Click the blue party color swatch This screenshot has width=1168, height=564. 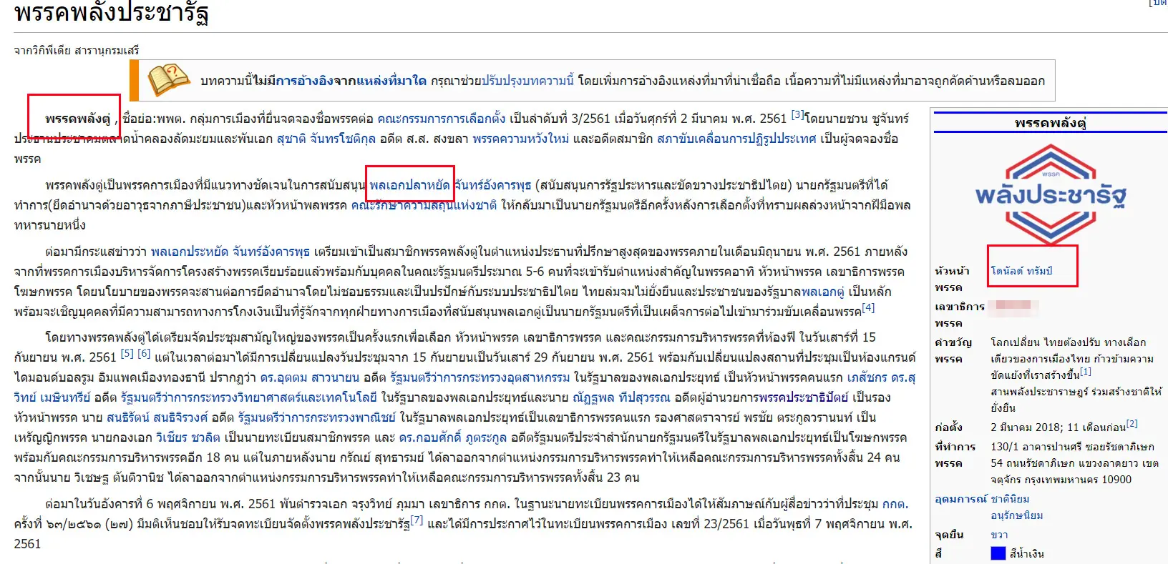998,553
